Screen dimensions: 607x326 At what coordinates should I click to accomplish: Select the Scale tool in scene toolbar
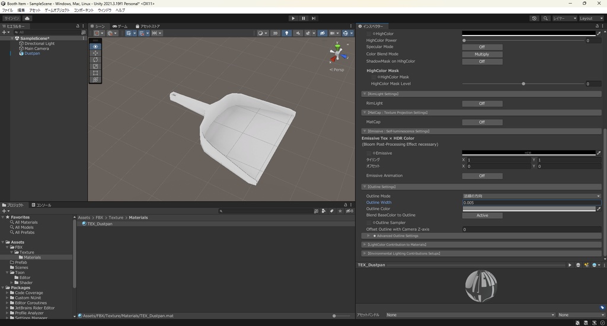95,66
